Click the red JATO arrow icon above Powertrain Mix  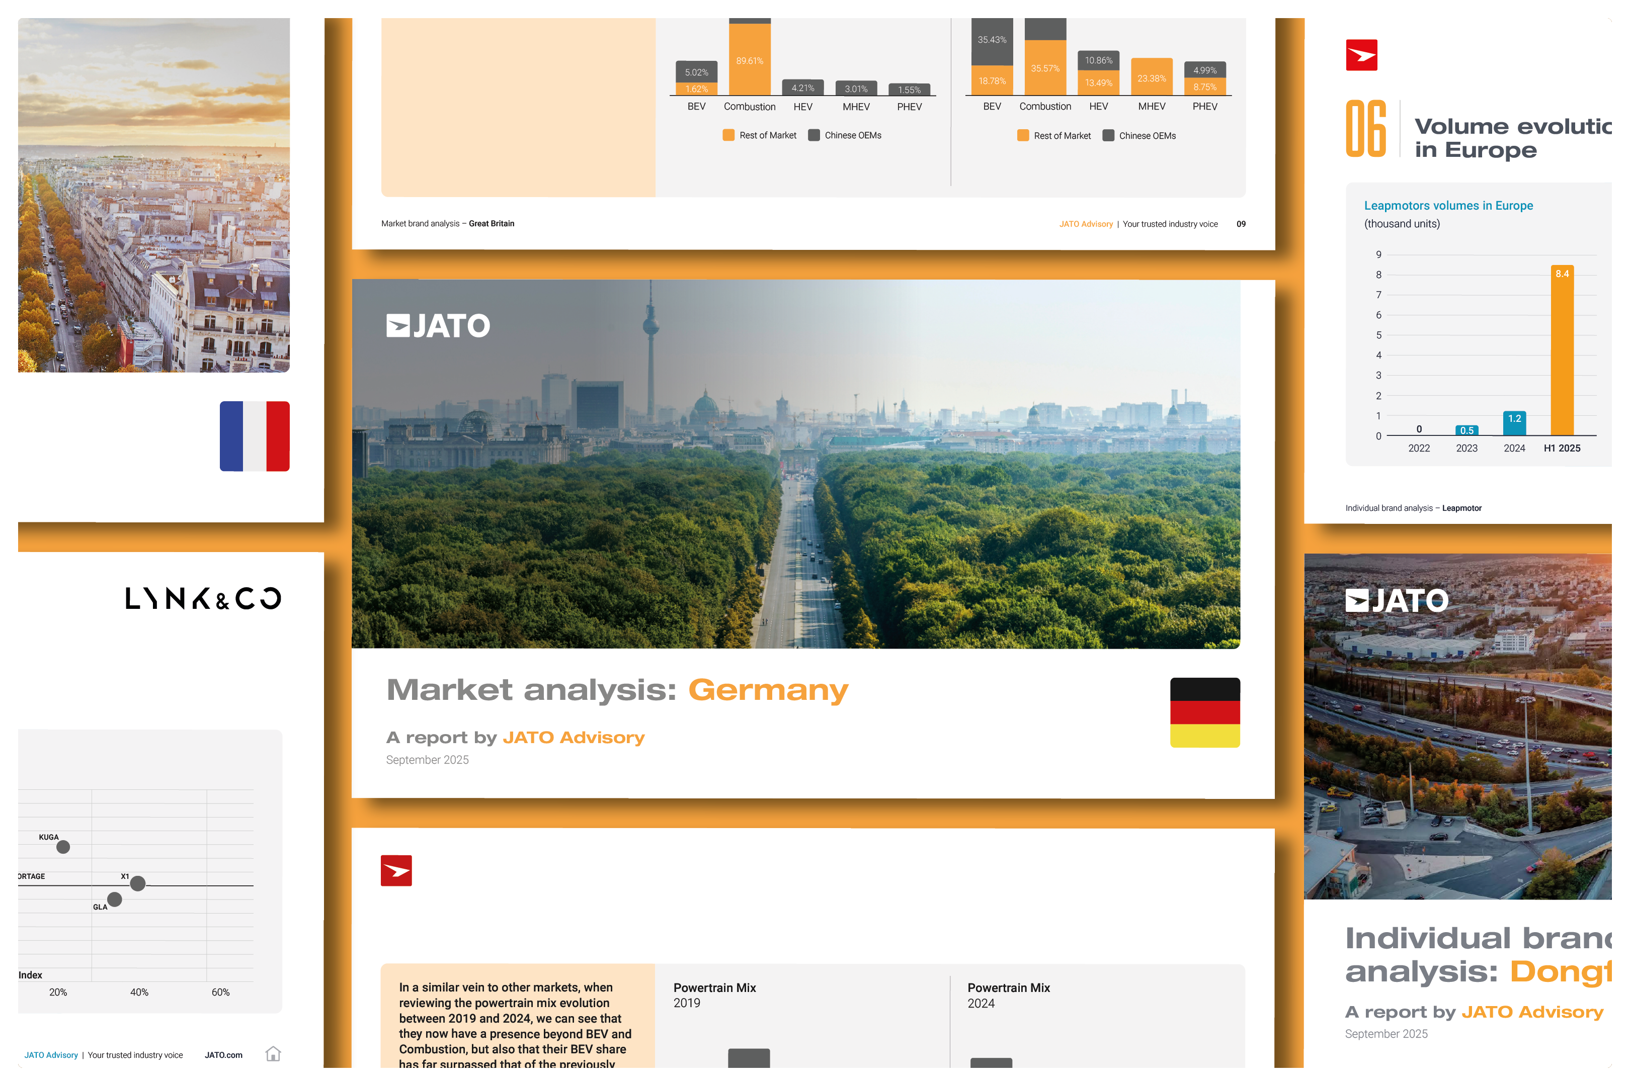pyautogui.click(x=396, y=871)
